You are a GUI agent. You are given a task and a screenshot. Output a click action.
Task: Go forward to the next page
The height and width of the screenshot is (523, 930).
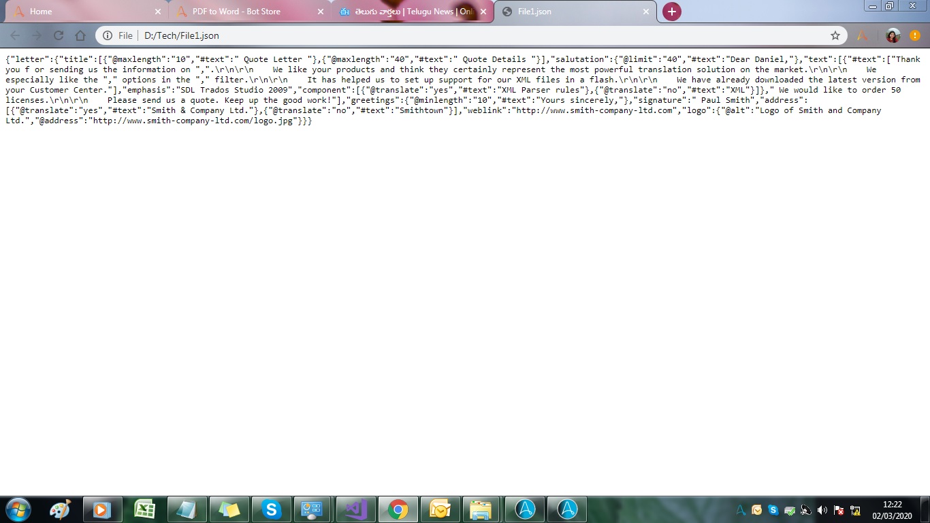[x=37, y=35]
